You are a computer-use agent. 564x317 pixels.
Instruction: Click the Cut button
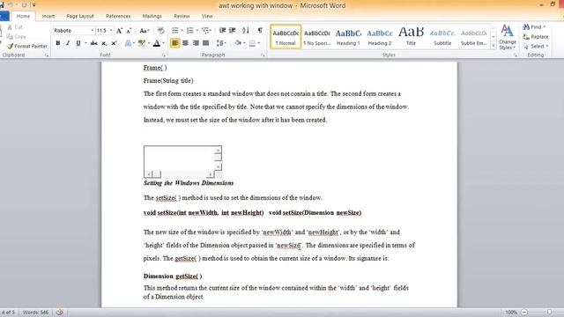click(x=15, y=27)
